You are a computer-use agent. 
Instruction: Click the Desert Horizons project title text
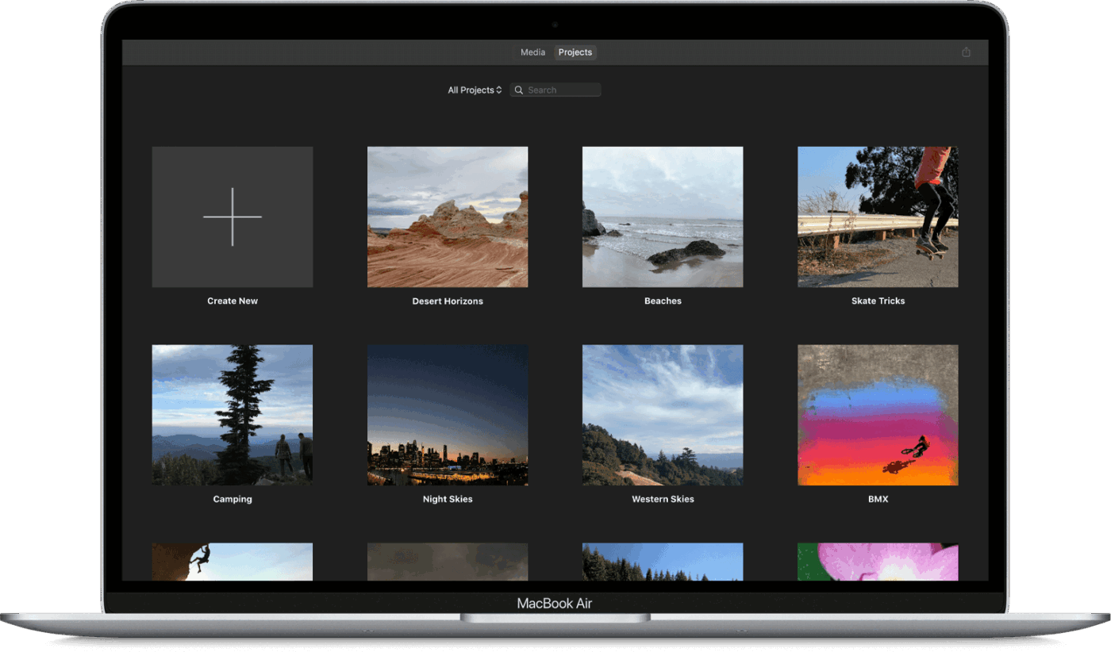click(x=447, y=301)
